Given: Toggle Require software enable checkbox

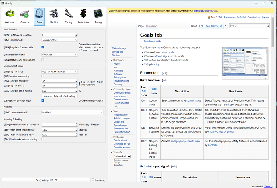Looking at the screenshot, I should [x=43, y=47].
